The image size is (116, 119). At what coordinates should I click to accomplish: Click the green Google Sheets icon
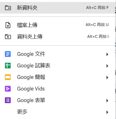(x=8, y=66)
